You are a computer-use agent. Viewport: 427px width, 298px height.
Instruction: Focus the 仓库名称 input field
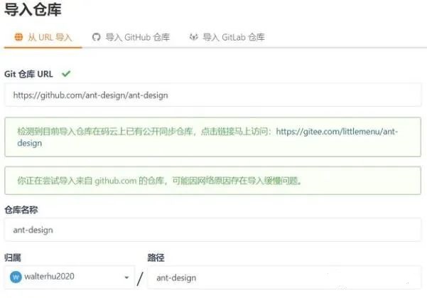coord(213,230)
